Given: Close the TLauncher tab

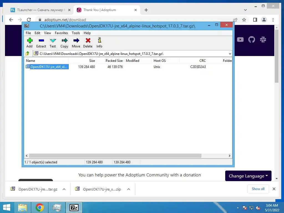Looking at the screenshot, I should pyautogui.click(x=69, y=10).
